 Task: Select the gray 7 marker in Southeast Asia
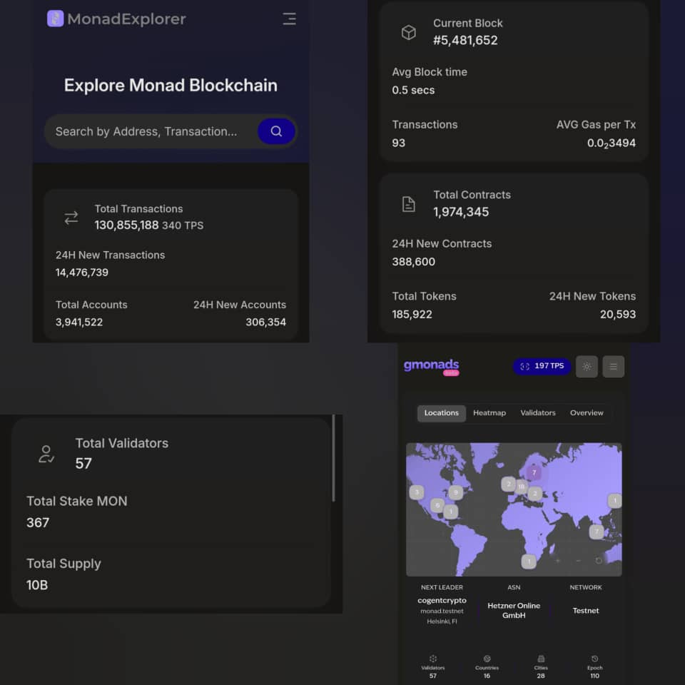pos(597,532)
